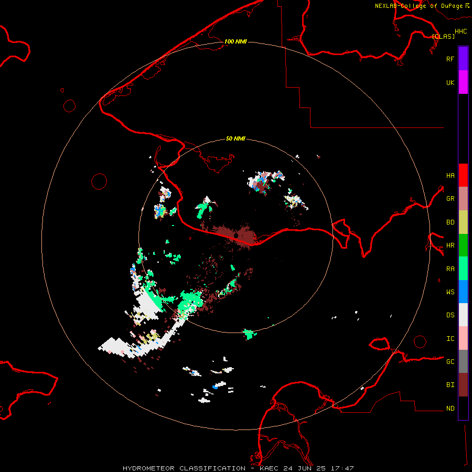Click the radar site dot at center
This screenshot has height=472, width=472.
pyautogui.click(x=237, y=235)
